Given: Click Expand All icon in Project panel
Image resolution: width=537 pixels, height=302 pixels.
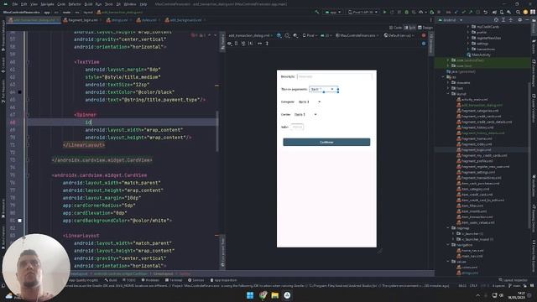Looking at the screenshot, I should (x=503, y=20).
